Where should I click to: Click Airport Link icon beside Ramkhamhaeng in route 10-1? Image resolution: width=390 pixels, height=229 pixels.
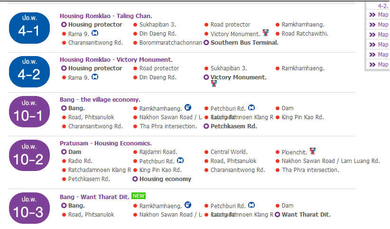click(188, 107)
